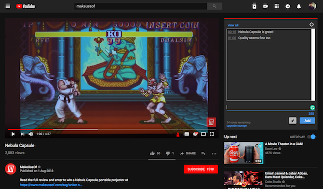Select the note 'Quality seems fine too'

254,38
